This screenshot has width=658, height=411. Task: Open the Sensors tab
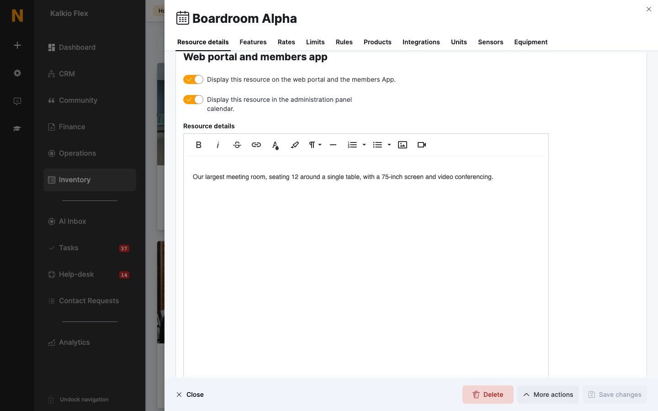491,42
